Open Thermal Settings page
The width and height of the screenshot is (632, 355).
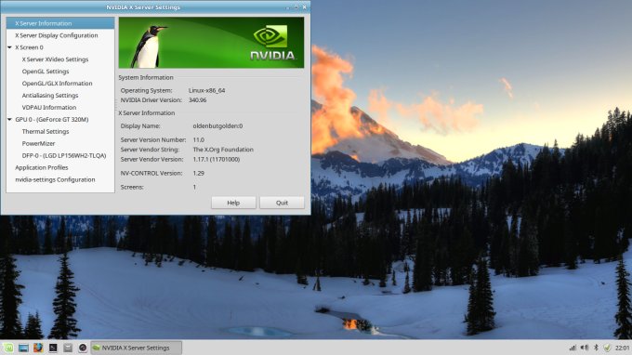coord(46,132)
